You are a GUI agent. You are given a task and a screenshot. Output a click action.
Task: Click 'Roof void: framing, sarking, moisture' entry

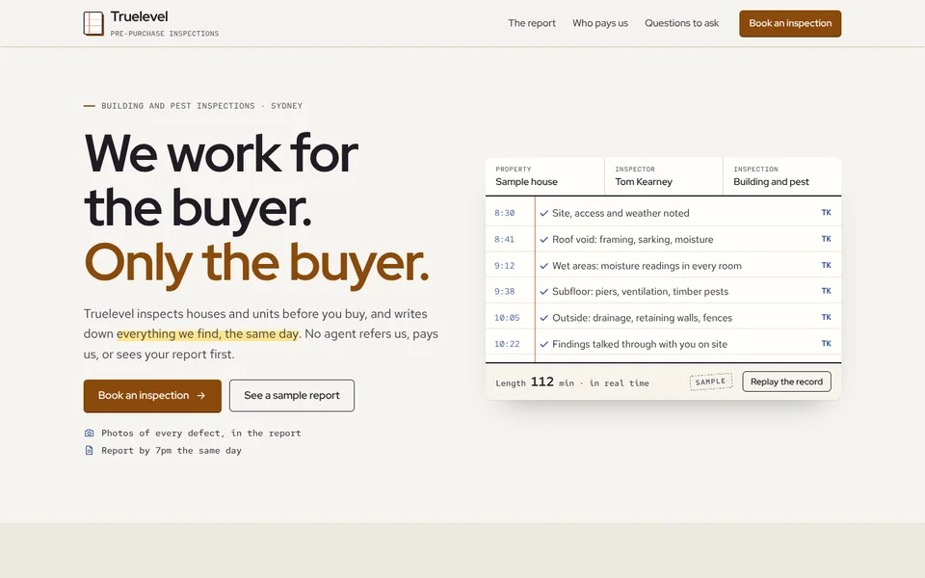click(x=632, y=240)
